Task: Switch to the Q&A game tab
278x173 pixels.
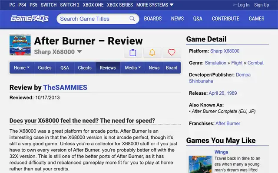Action: coord(65,67)
